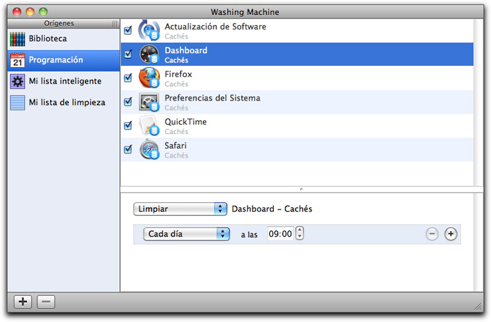Image resolution: width=491 pixels, height=322 pixels.
Task: Select the Mi lista inteligente gear icon
Action: (18, 81)
